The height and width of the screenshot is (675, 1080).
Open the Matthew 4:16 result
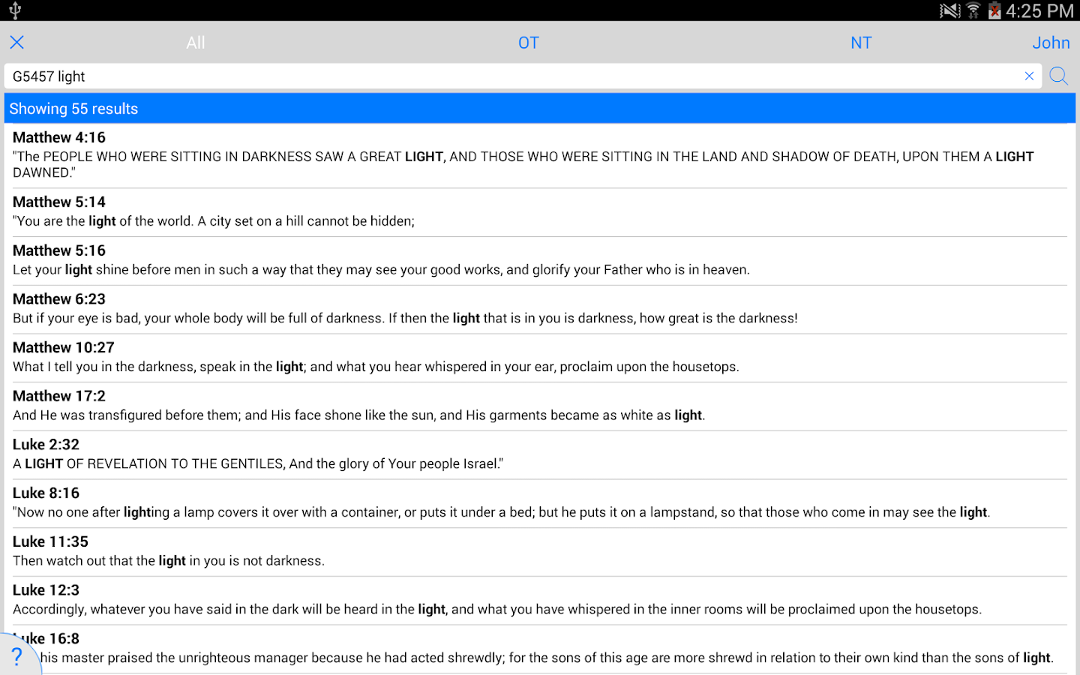[540, 155]
